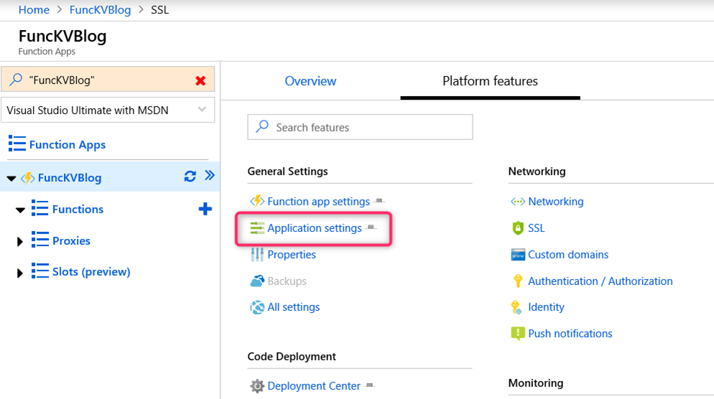
Task: Go to Home in breadcrumb
Action: click(34, 9)
